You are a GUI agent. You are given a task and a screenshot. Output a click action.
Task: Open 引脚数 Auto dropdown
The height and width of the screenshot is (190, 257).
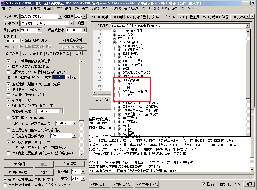pos(85,16)
